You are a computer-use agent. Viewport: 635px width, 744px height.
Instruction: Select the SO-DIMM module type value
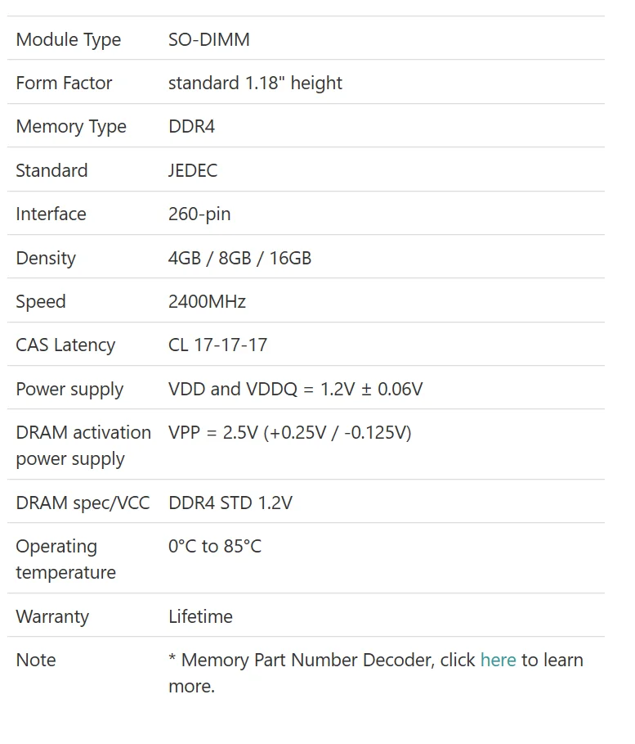click(x=209, y=39)
